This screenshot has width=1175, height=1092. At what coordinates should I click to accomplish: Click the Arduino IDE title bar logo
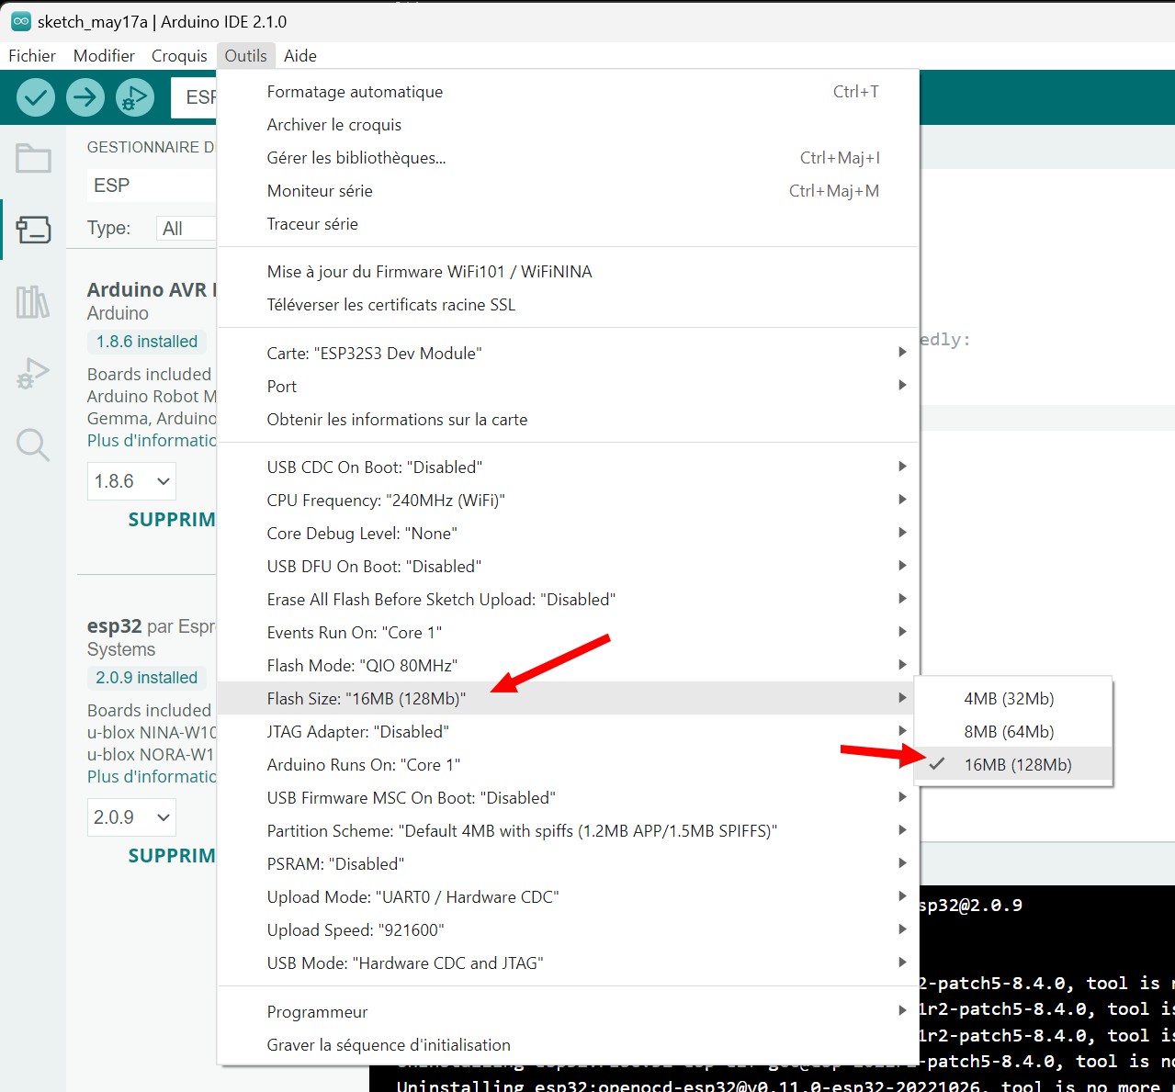tap(20, 21)
